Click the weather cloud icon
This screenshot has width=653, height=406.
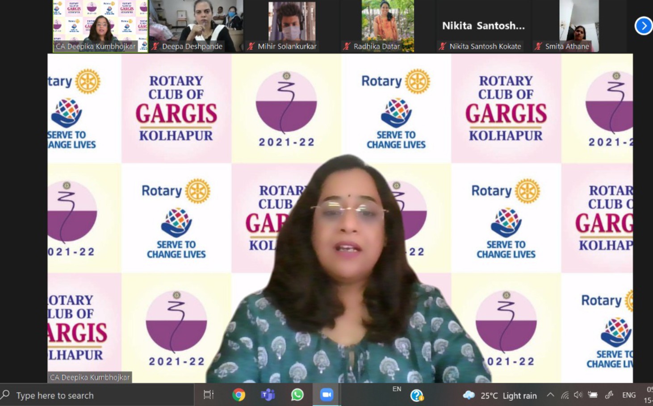point(469,395)
